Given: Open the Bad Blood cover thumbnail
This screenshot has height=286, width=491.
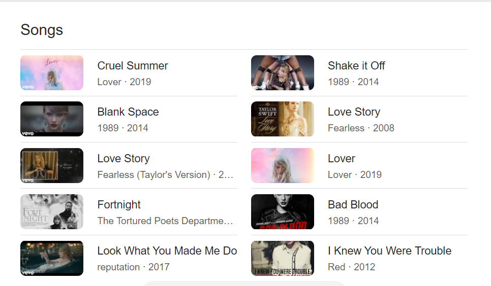Looking at the screenshot, I should [283, 212].
